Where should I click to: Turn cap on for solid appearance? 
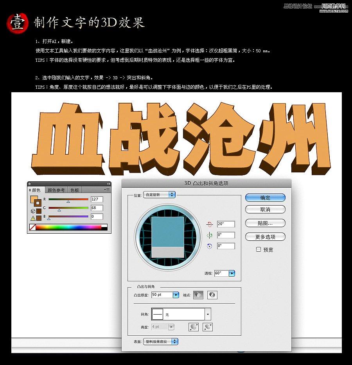198,295
